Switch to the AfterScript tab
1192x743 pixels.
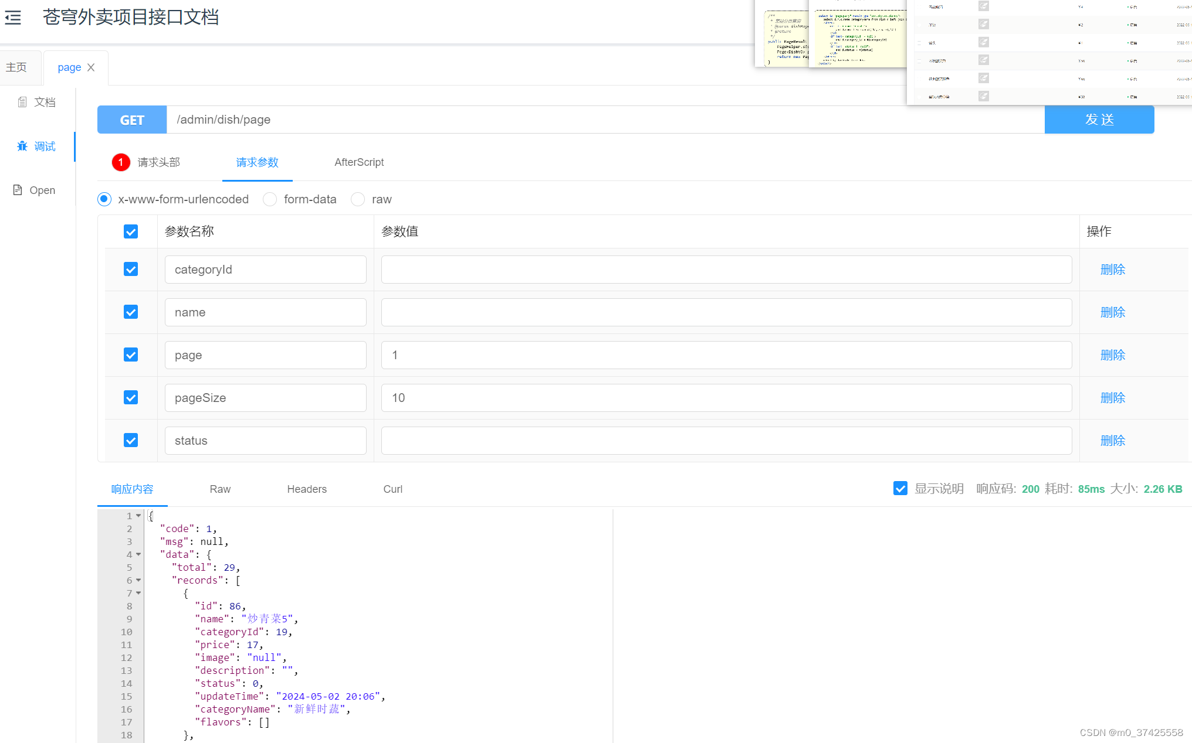tap(359, 162)
